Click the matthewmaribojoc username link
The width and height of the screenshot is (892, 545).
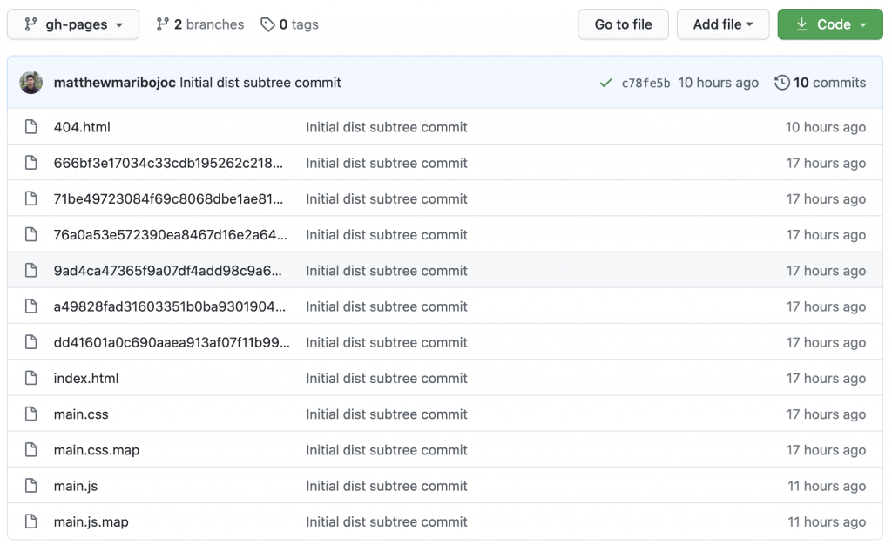coord(114,83)
